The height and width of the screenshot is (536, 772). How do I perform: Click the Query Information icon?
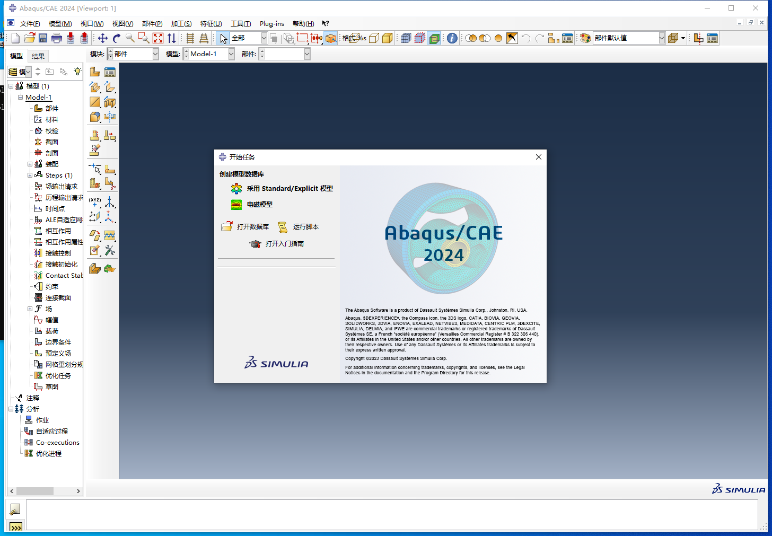[451, 38]
